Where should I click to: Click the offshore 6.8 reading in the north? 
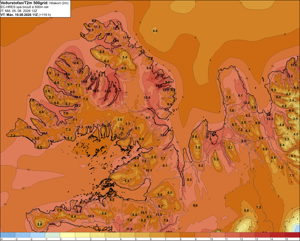(x=155, y=31)
